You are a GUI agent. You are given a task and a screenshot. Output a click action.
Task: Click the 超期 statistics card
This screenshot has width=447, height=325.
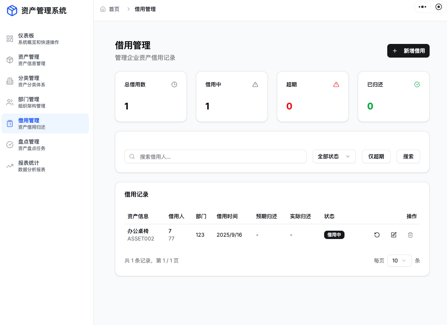point(313,97)
